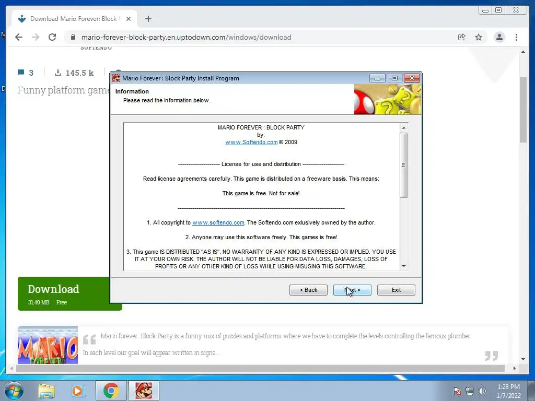This screenshot has width=535, height=401.
Task: Switch to Mario installer in taskbar
Action: (144, 391)
